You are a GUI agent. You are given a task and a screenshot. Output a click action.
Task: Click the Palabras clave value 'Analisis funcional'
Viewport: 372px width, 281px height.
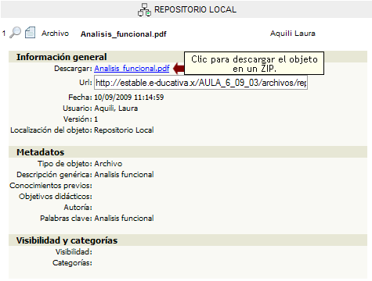pos(124,219)
